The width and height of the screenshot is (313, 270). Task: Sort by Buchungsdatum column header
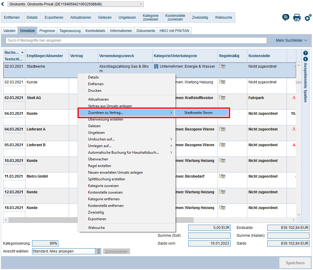point(14,53)
